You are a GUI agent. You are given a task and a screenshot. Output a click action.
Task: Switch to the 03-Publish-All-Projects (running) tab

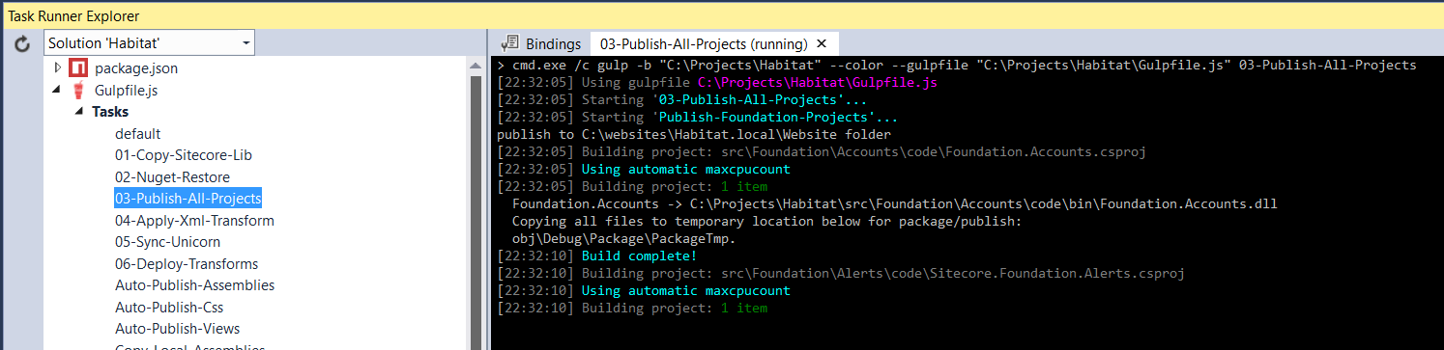pyautogui.click(x=704, y=43)
